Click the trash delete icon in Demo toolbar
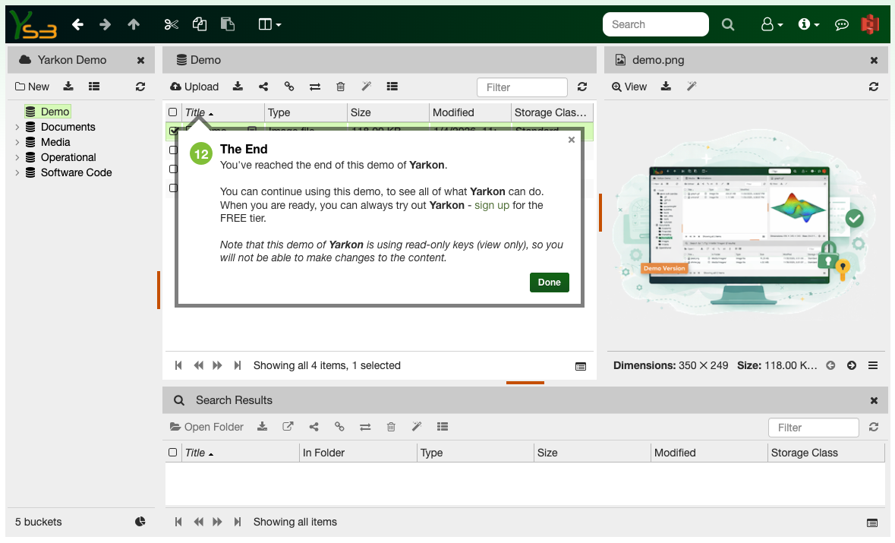The height and width of the screenshot is (543, 895). tap(341, 87)
